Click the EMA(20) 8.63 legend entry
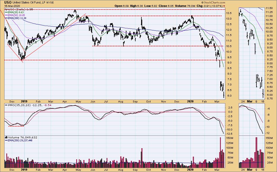277x172 pixels. coord(14,12)
